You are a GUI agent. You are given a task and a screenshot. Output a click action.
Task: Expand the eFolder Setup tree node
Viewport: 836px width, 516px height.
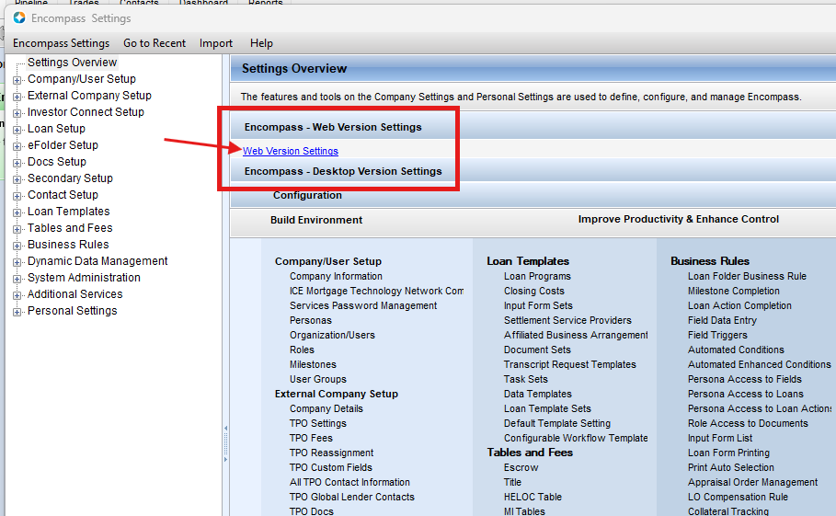[17, 146]
